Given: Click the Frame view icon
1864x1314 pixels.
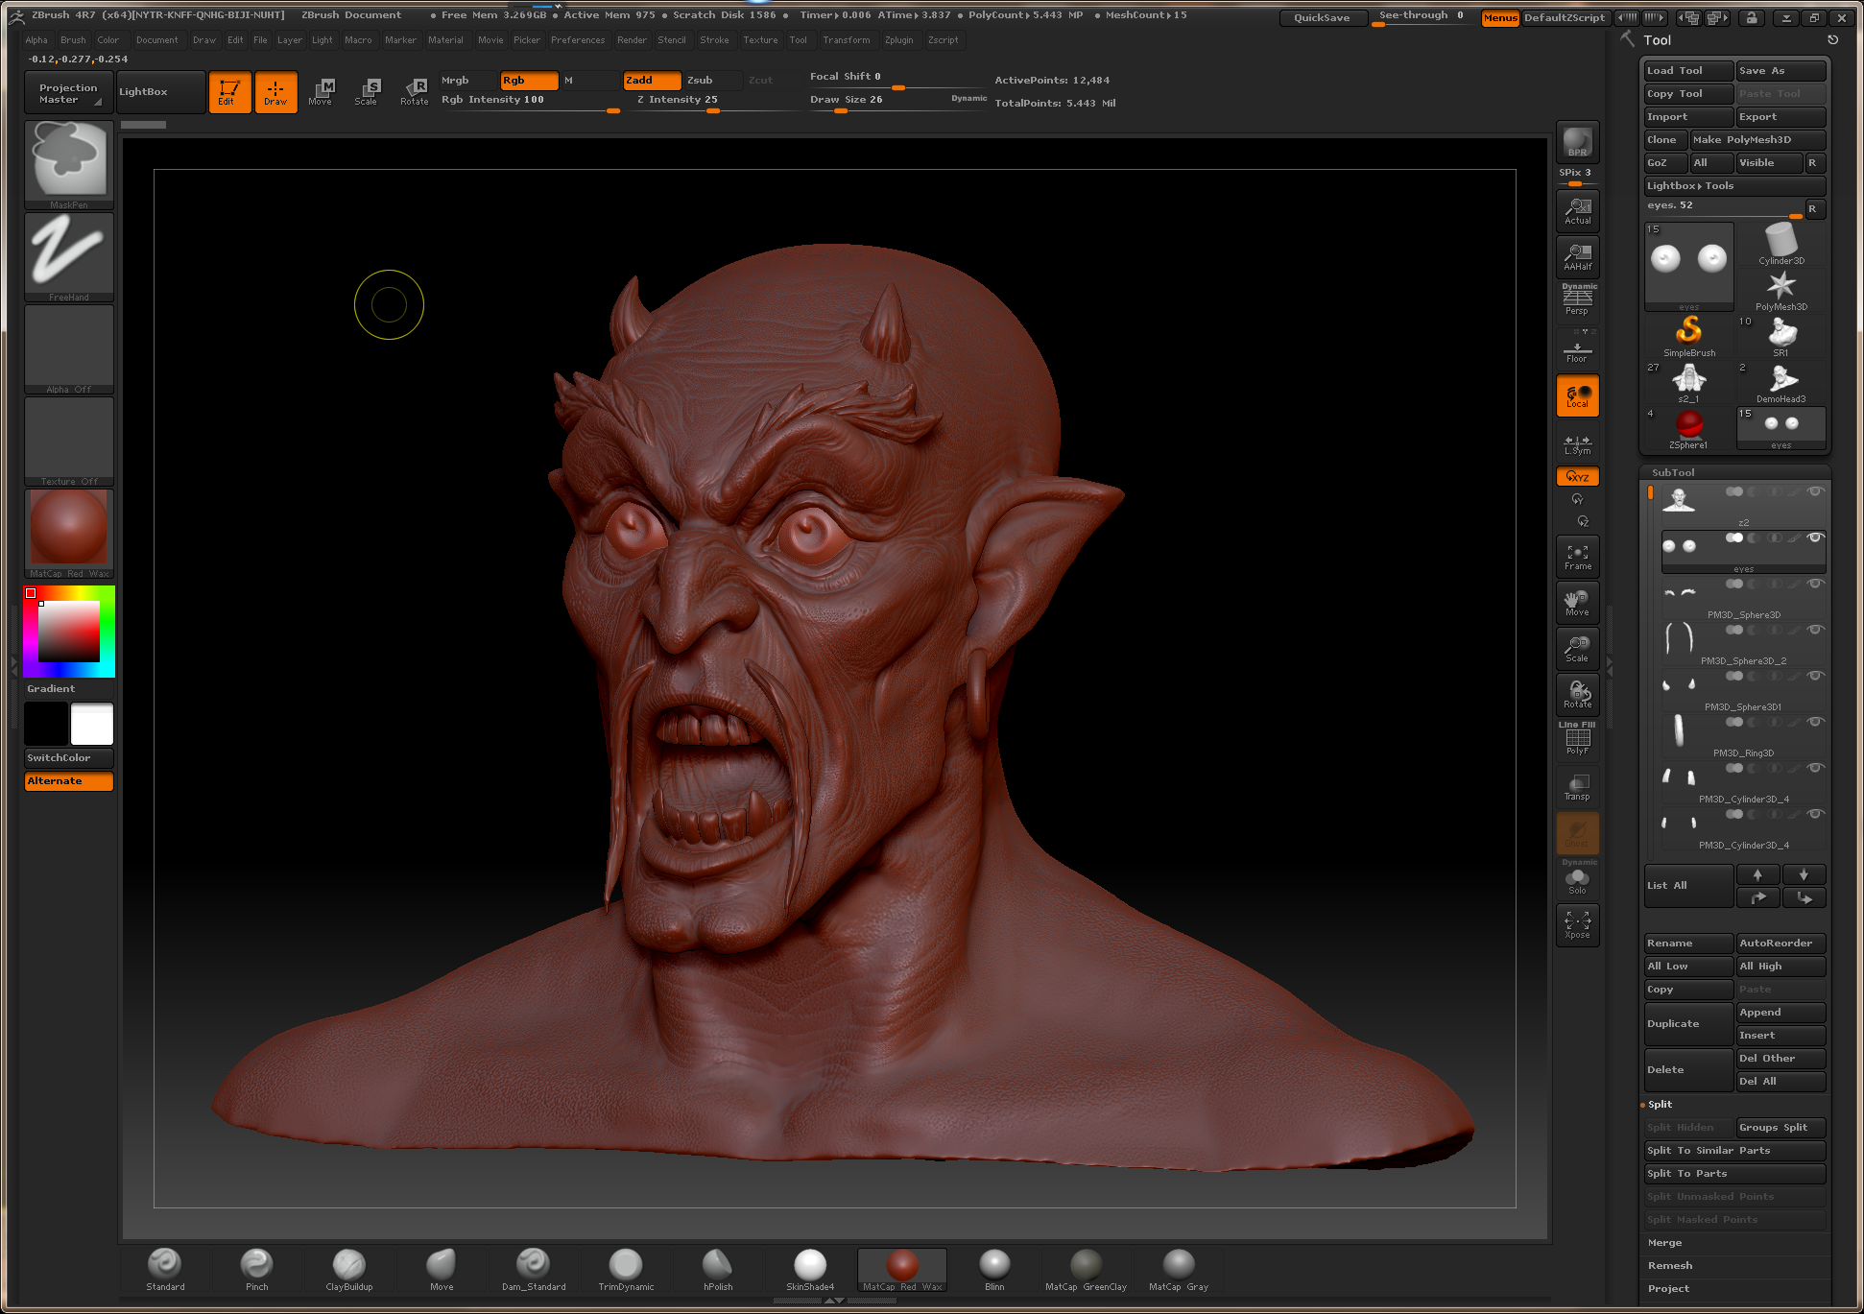Looking at the screenshot, I should click(x=1577, y=557).
